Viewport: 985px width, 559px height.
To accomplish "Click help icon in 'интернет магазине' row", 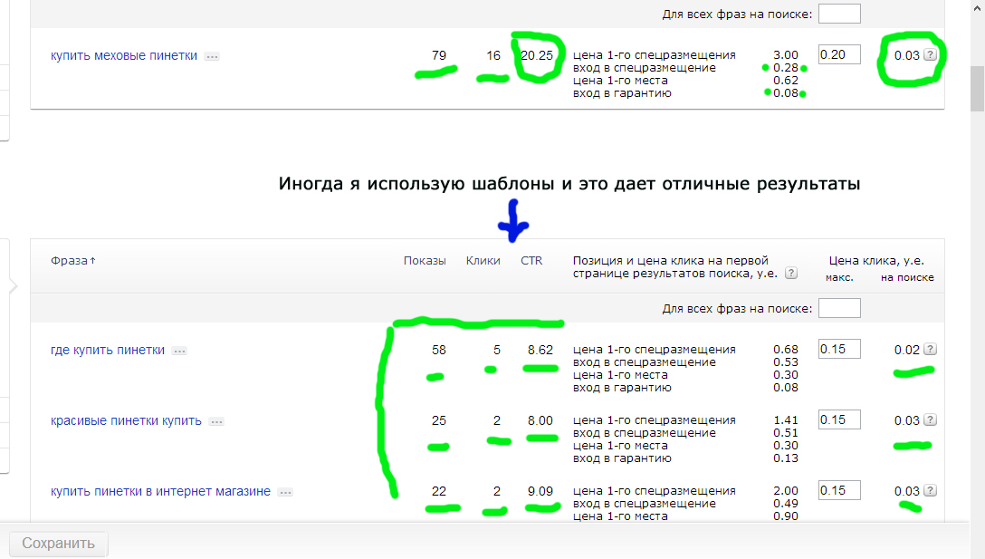I will 931,490.
